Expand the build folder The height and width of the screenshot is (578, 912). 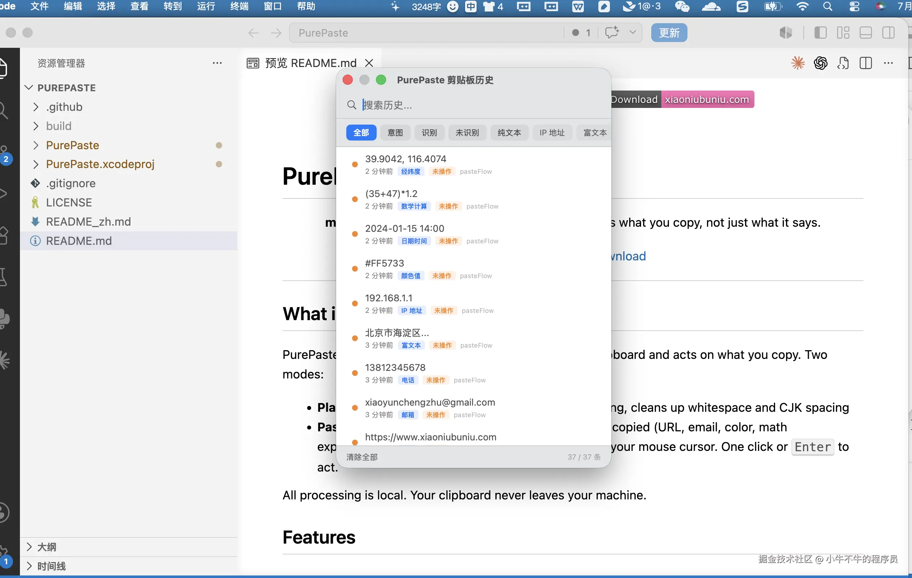35,126
